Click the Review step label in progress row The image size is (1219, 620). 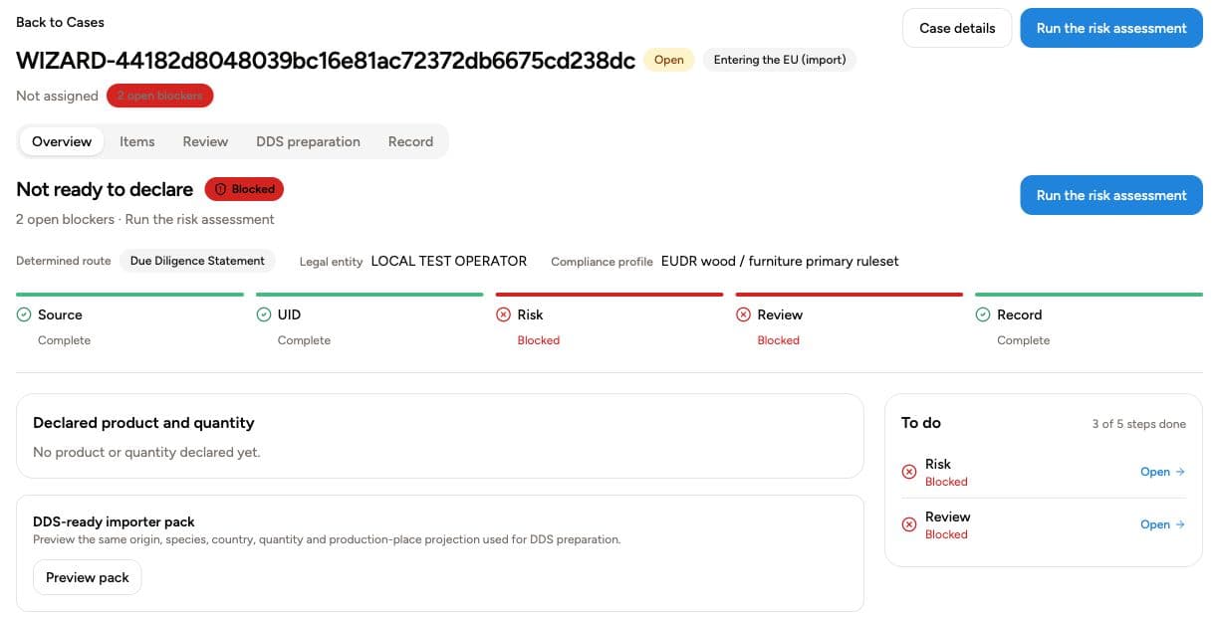point(780,314)
